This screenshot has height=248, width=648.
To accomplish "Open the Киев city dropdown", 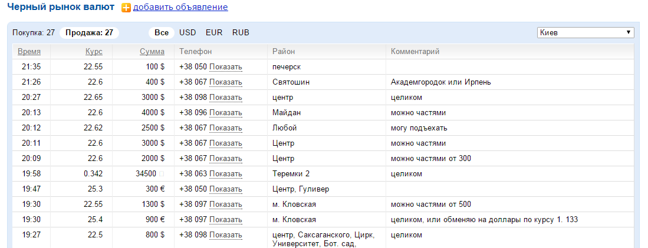I will (585, 32).
